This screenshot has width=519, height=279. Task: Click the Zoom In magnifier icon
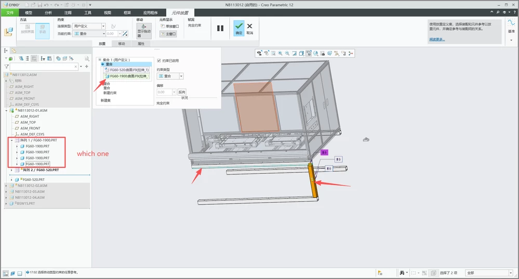pyautogui.click(x=281, y=54)
